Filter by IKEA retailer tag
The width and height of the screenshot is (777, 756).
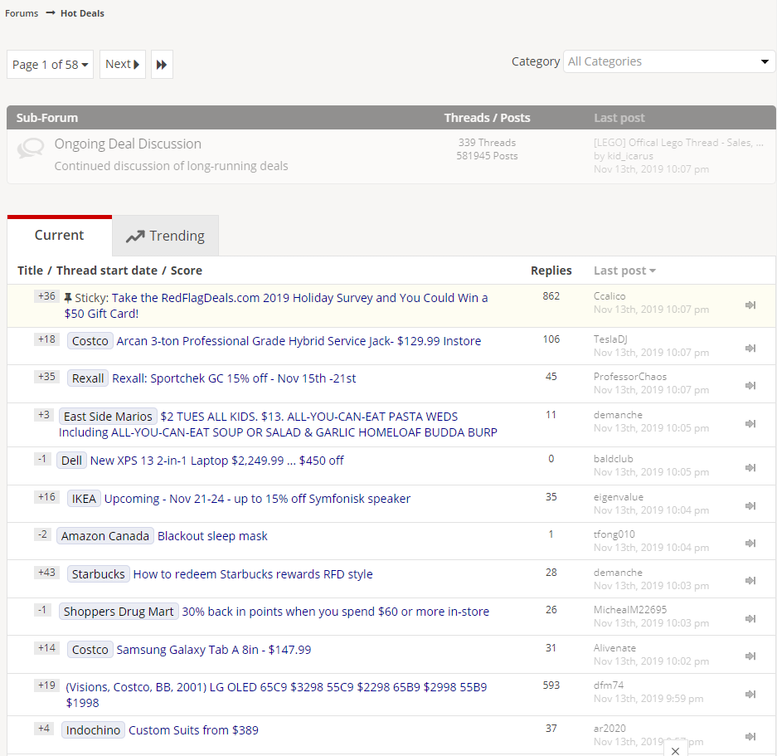[x=84, y=499]
